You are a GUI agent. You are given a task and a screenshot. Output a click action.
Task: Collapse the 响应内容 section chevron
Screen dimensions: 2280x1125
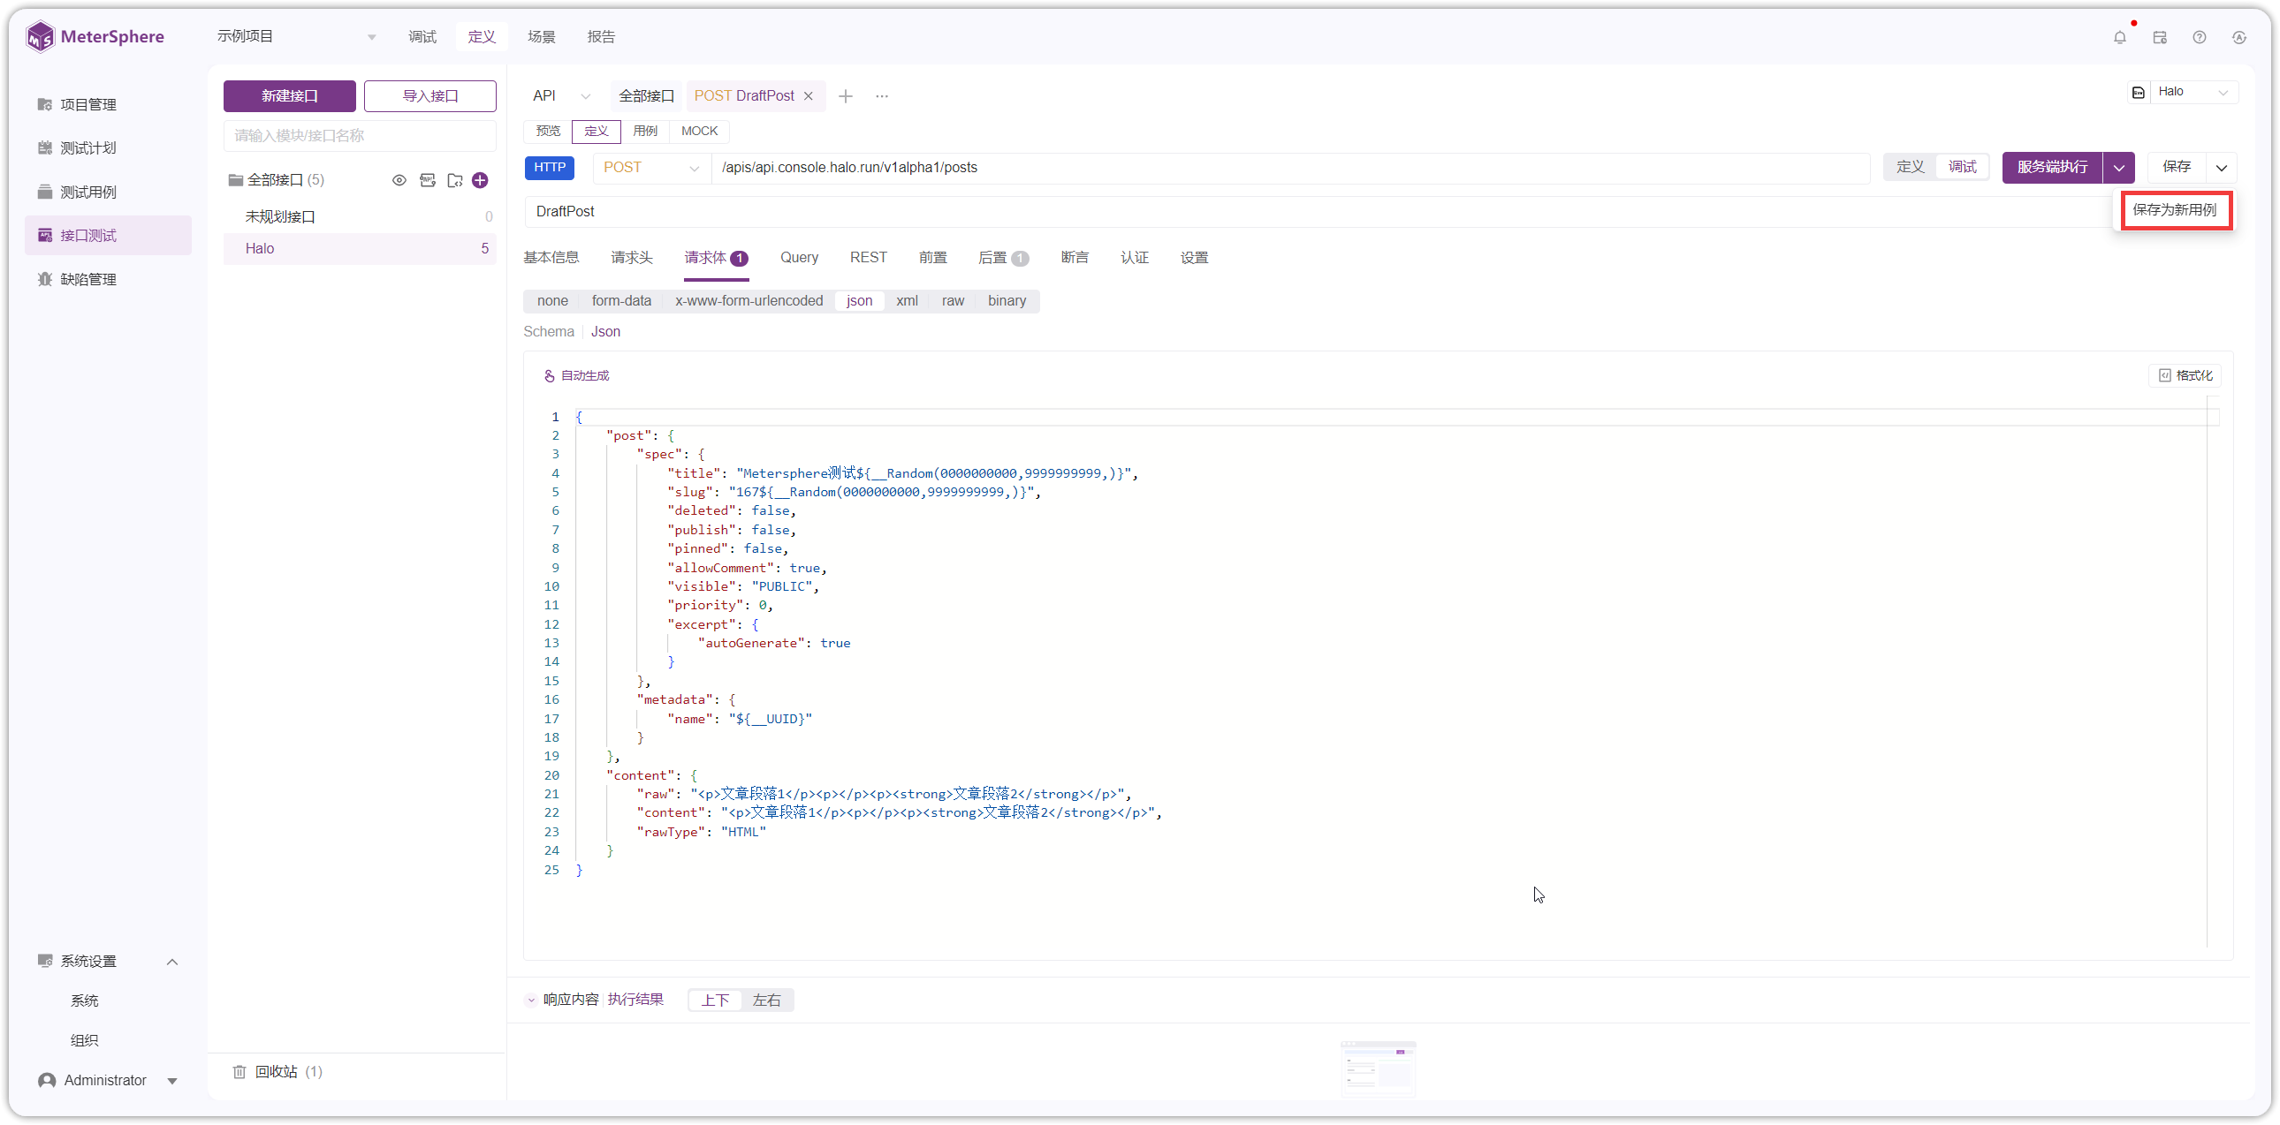click(531, 1000)
